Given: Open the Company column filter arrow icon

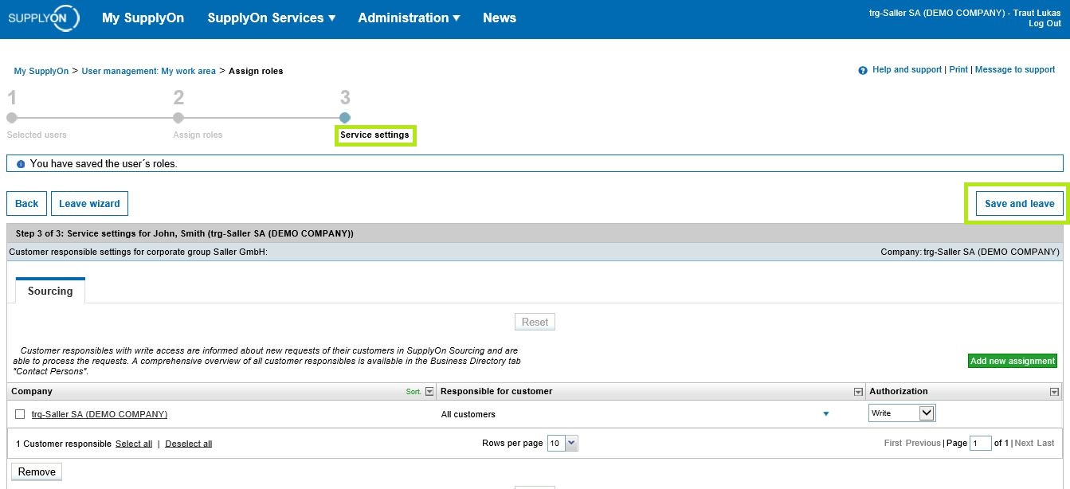Looking at the screenshot, I should [430, 392].
